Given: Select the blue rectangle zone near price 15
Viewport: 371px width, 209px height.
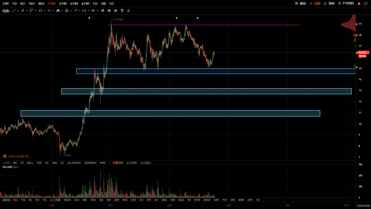Looking at the screenshot, I should pyautogui.click(x=216, y=71).
